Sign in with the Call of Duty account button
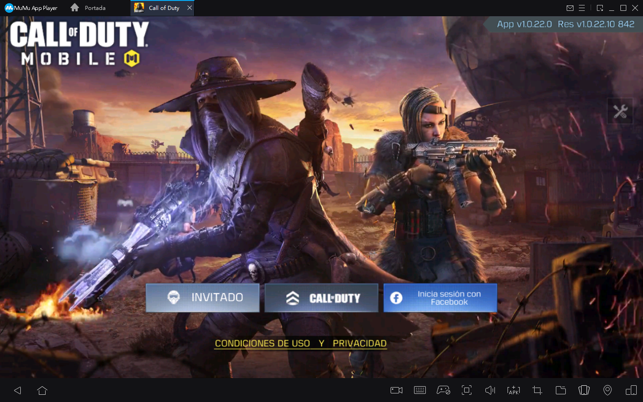 coord(321,298)
